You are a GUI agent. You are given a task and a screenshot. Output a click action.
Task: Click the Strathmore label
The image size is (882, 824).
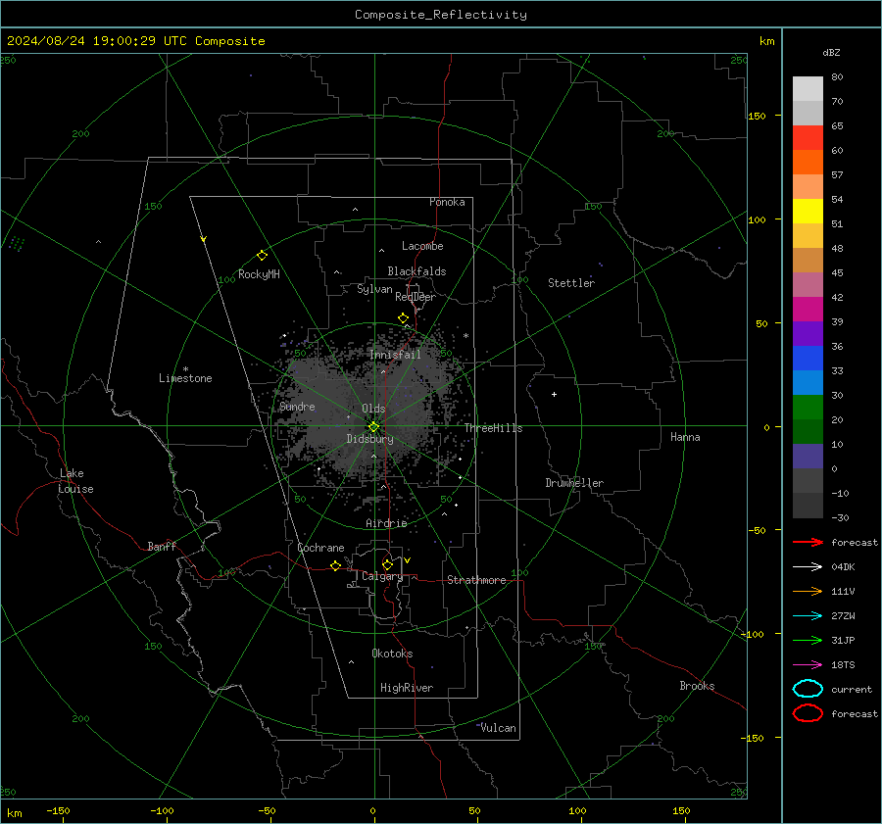point(476,580)
